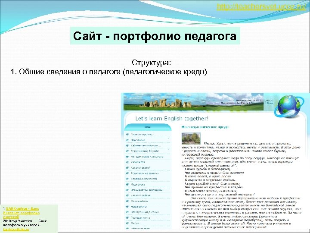Viewport: 310px width, 233px height.
Task: Open the Электронный дневник menu item
Action: [145, 212]
